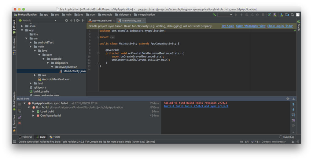
Task: Click the Debug app bug icon
Action: 247,15
